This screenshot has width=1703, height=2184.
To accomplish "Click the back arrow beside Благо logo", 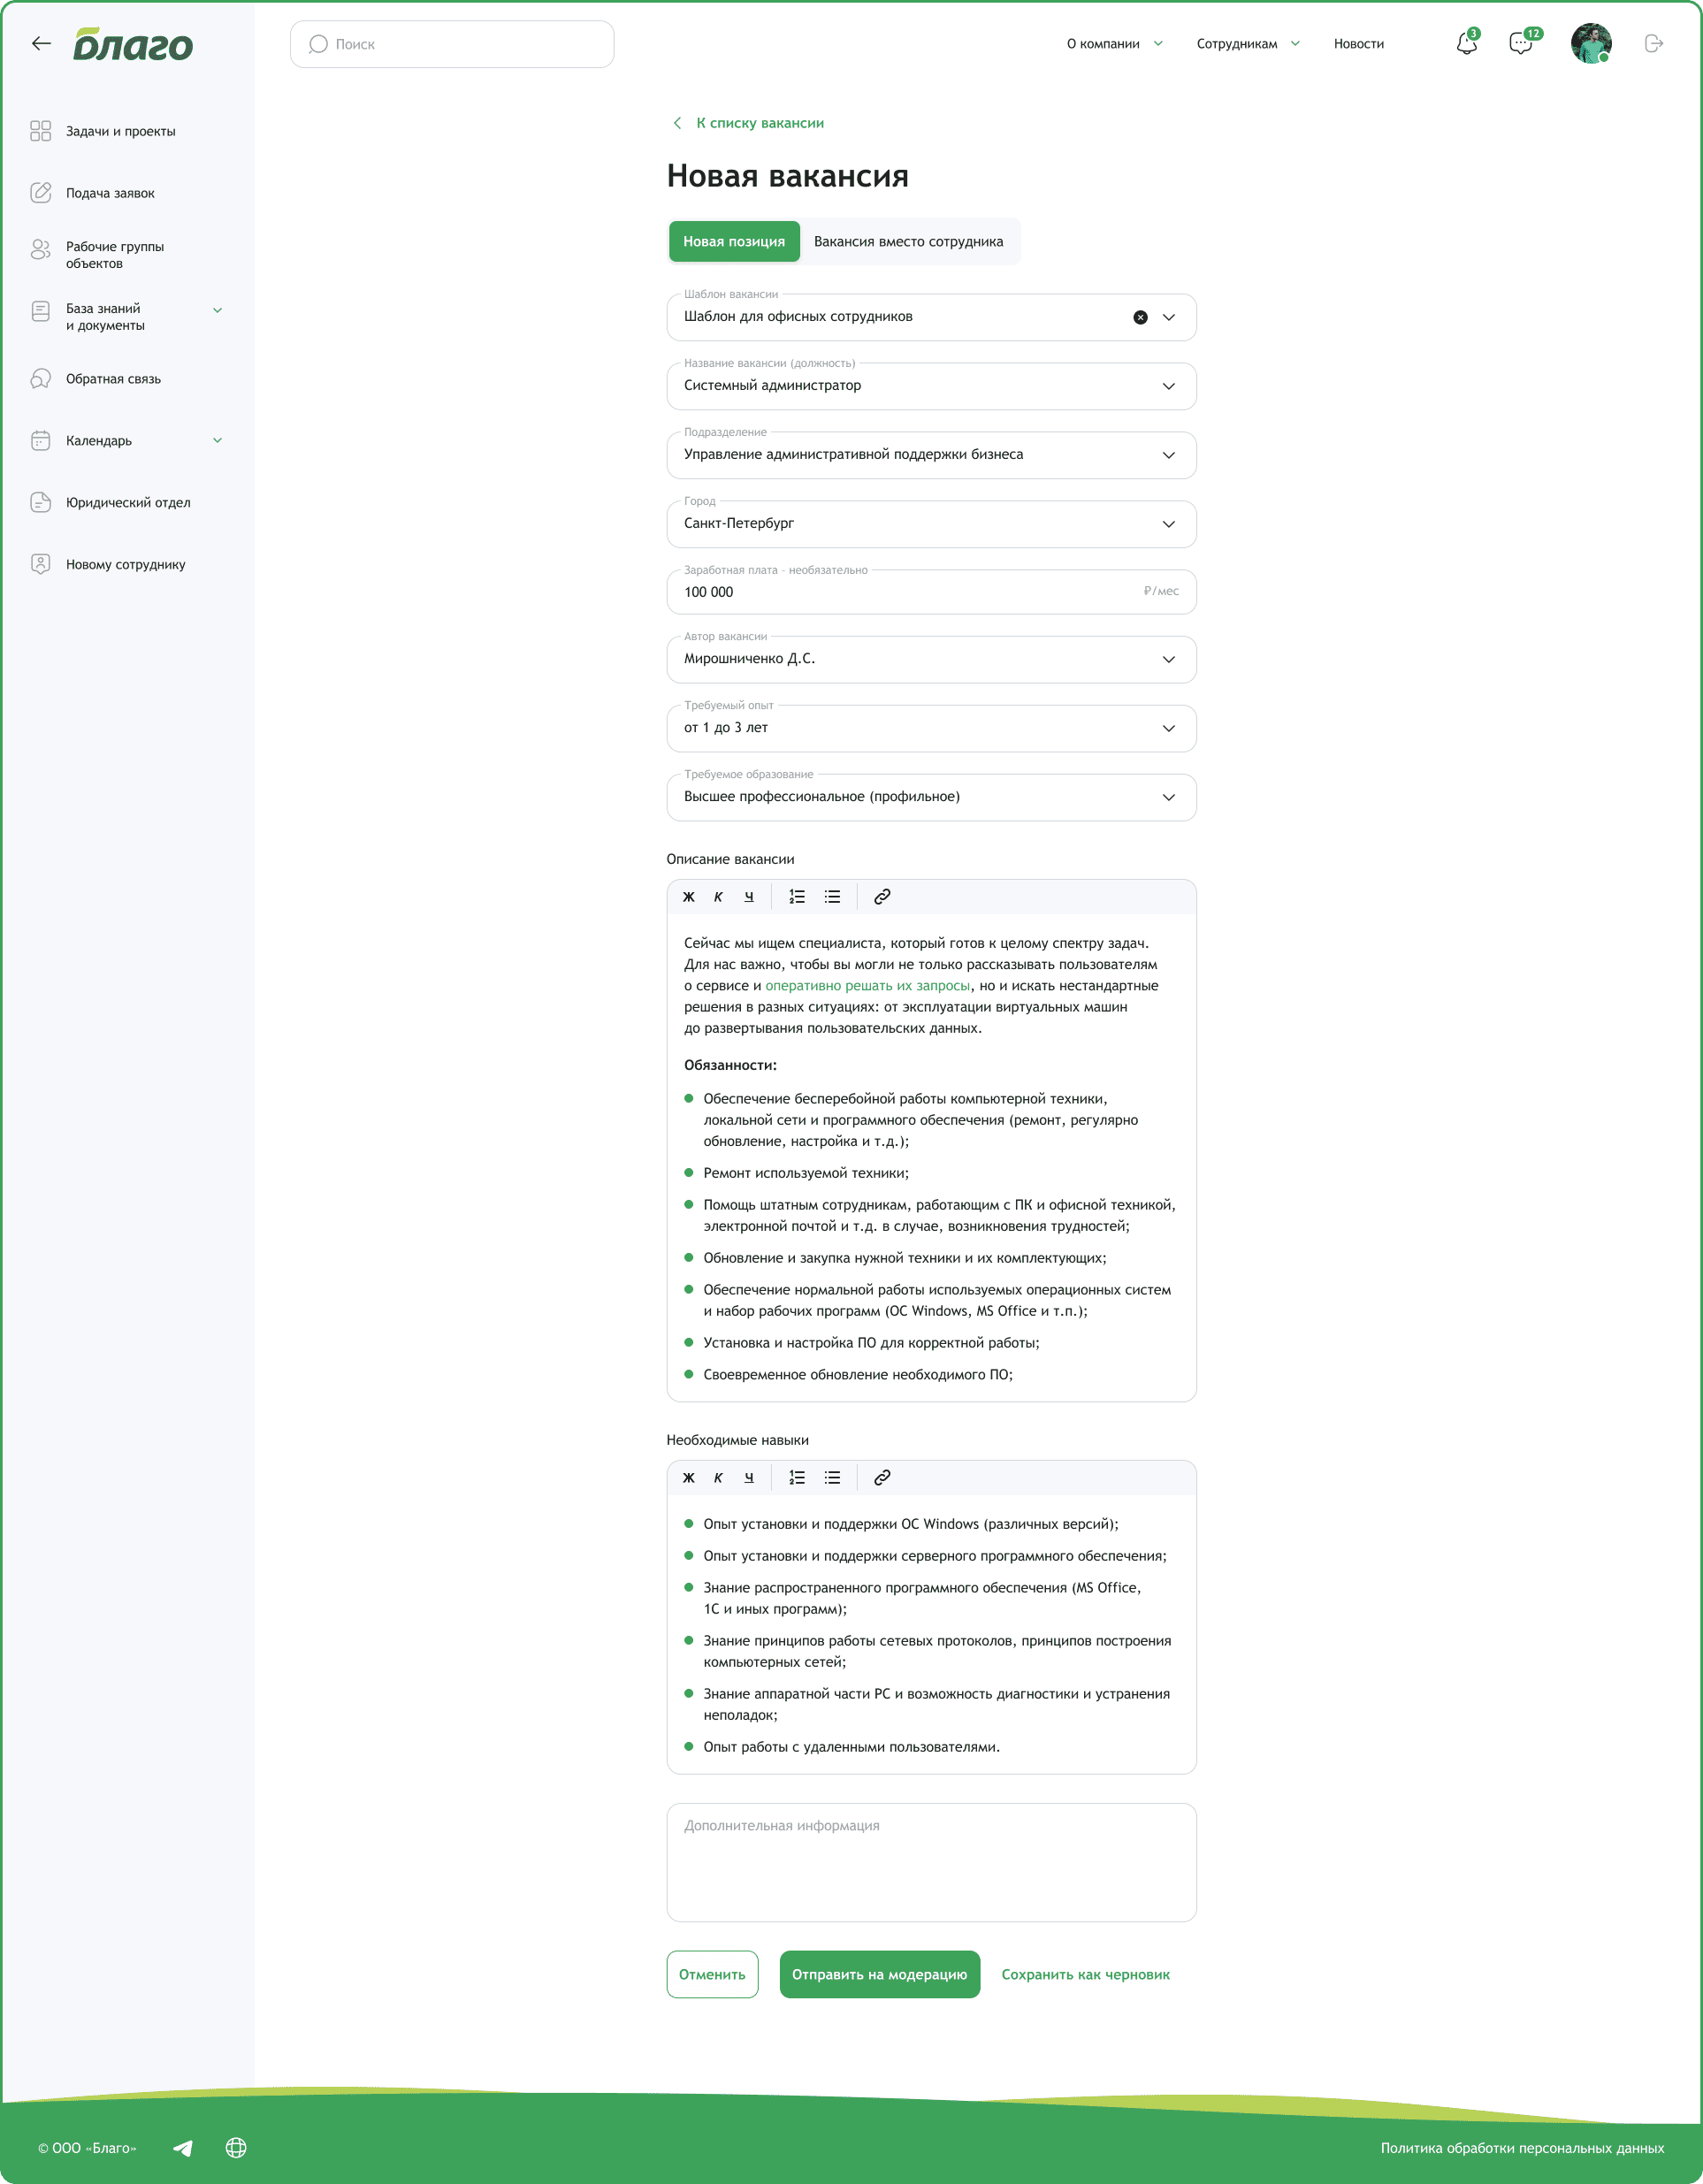I will point(41,43).
